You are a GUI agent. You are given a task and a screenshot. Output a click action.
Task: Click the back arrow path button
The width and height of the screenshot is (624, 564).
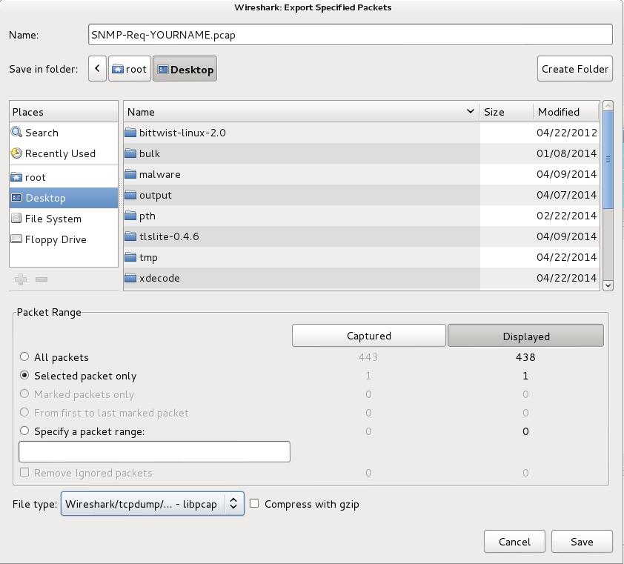pyautogui.click(x=96, y=69)
